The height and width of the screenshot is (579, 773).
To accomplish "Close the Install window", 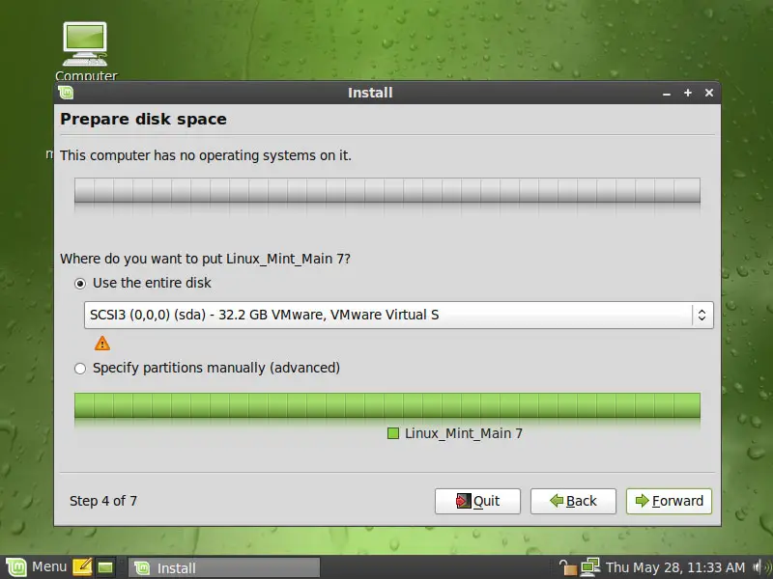I will (709, 93).
